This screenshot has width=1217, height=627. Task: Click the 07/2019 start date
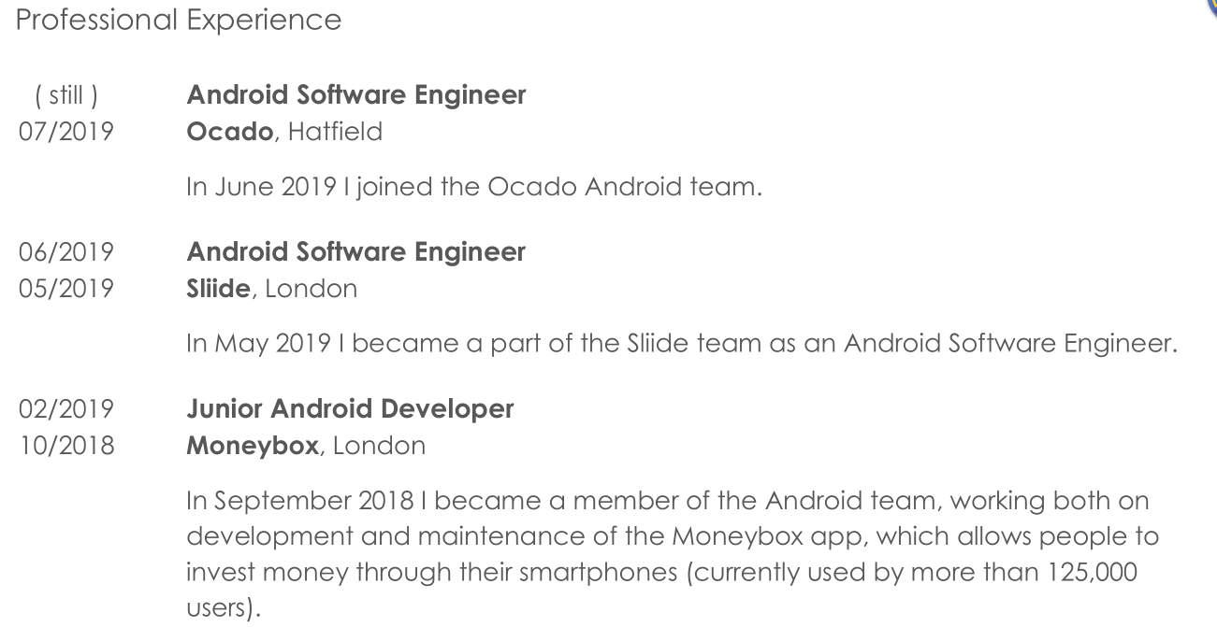pos(65,132)
